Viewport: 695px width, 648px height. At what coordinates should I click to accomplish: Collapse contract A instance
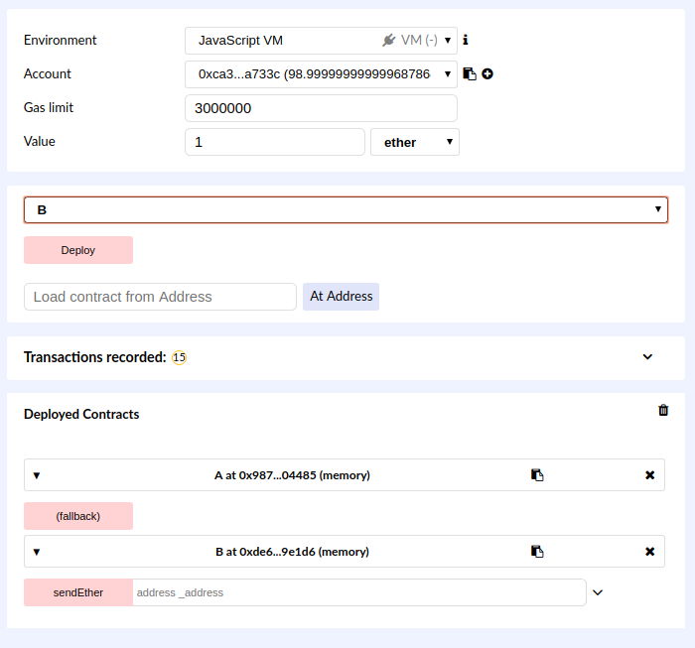37,475
